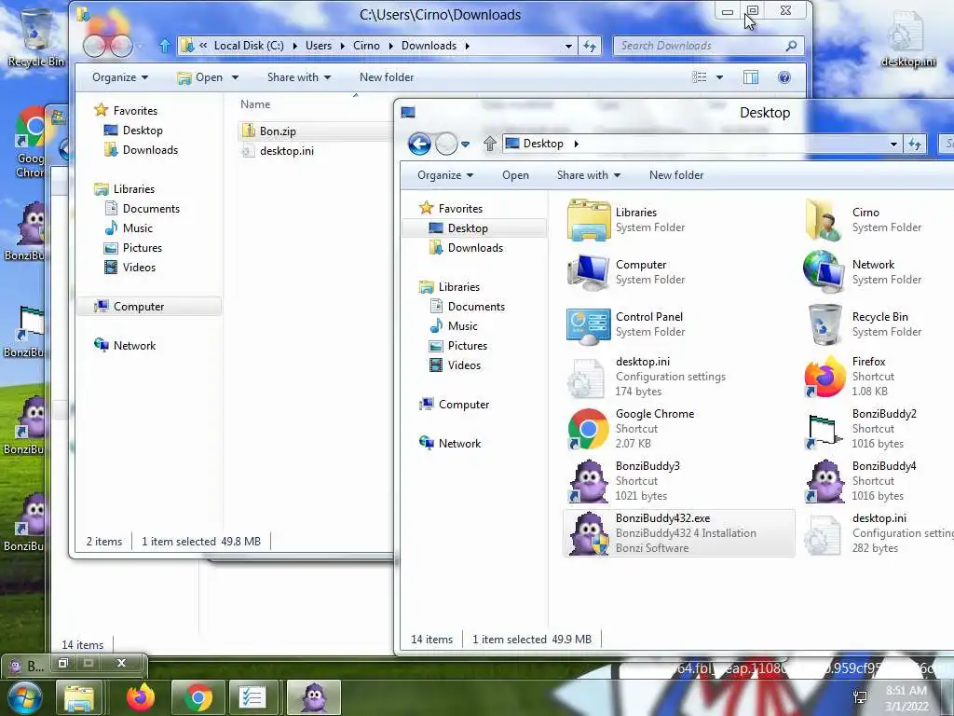The width and height of the screenshot is (954, 716).
Task: Click Up arrow in Downloads window
Action: [165, 46]
